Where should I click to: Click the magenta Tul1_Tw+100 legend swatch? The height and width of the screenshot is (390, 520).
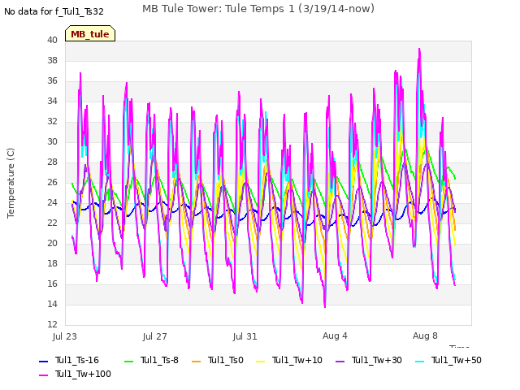[x=43, y=375]
